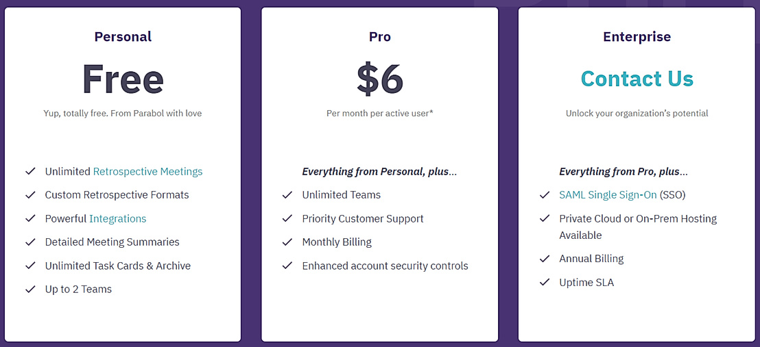The image size is (760, 347).
Task: Open the SAML Single Sign-On link
Action: pyautogui.click(x=608, y=195)
